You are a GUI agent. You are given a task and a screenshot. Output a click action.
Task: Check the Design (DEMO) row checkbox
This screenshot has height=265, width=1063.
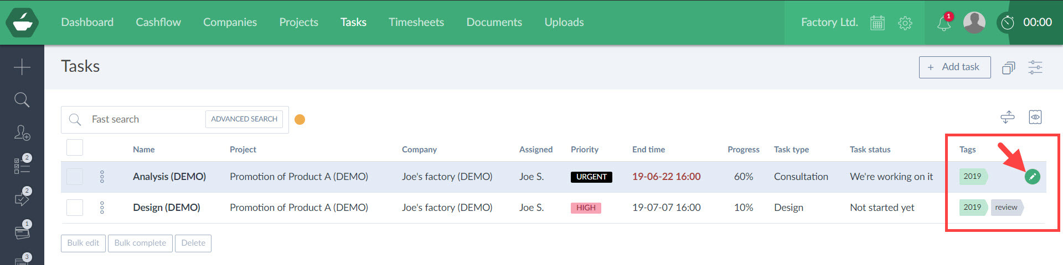[75, 208]
